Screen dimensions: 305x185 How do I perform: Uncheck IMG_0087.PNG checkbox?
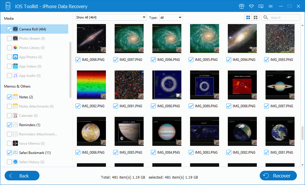click(266, 106)
